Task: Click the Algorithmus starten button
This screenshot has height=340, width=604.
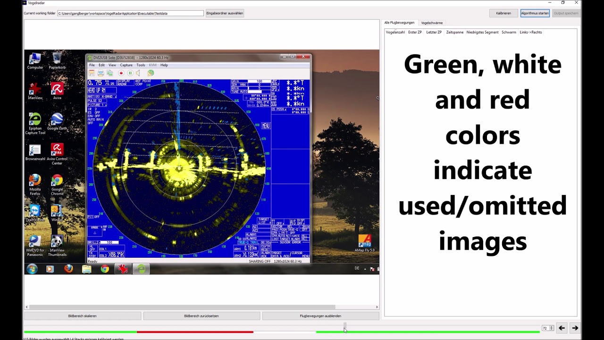Action: point(535,13)
